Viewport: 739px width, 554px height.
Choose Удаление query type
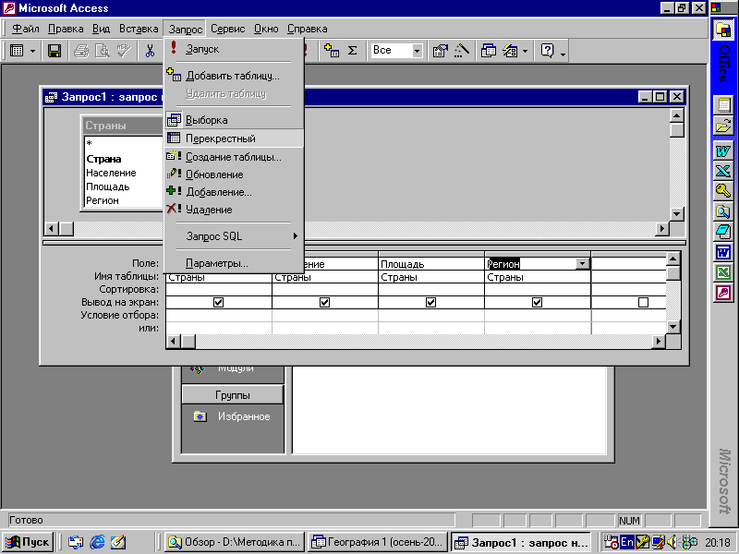point(234,210)
